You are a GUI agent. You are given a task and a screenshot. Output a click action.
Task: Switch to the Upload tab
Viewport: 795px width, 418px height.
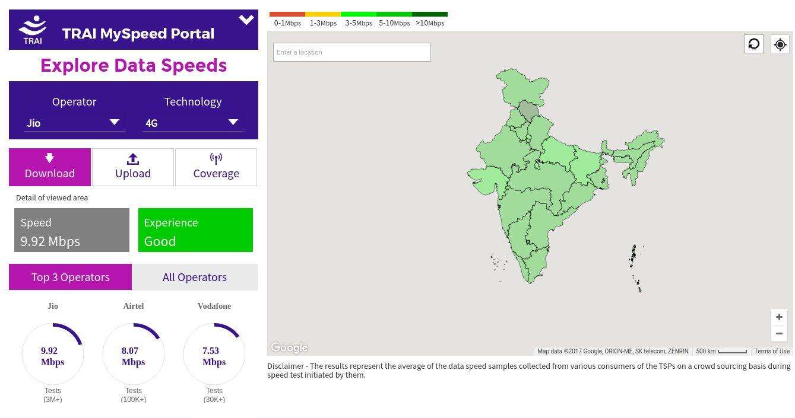click(x=133, y=167)
